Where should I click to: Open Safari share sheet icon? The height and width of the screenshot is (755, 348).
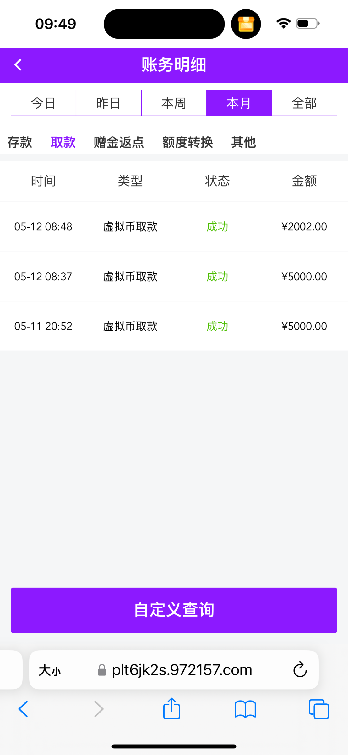[171, 709]
